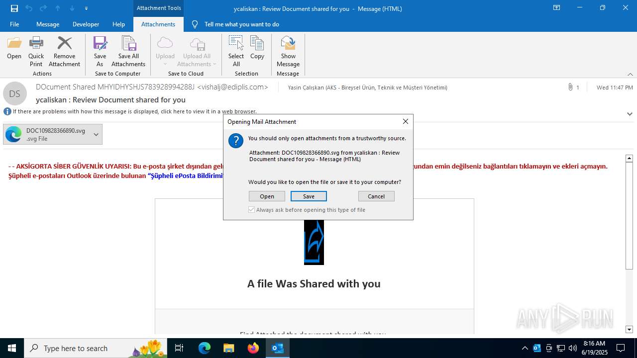Click the Quick Print icon
637x358 pixels.
point(36,51)
